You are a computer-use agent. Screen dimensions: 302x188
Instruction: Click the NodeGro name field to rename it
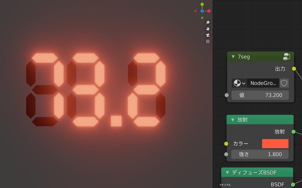[263, 83]
